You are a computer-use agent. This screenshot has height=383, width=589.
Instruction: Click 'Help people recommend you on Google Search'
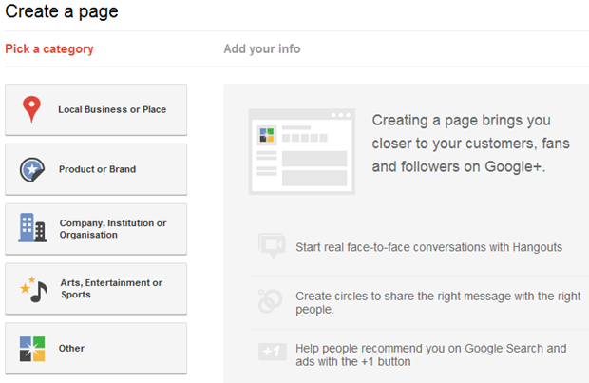pos(431,354)
